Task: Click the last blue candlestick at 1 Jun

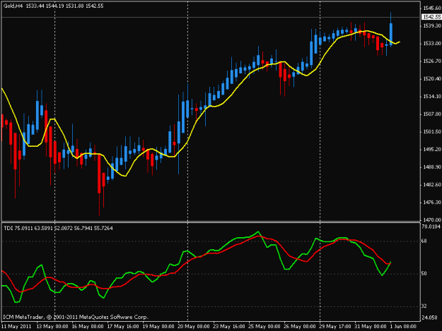Action: (x=391, y=34)
